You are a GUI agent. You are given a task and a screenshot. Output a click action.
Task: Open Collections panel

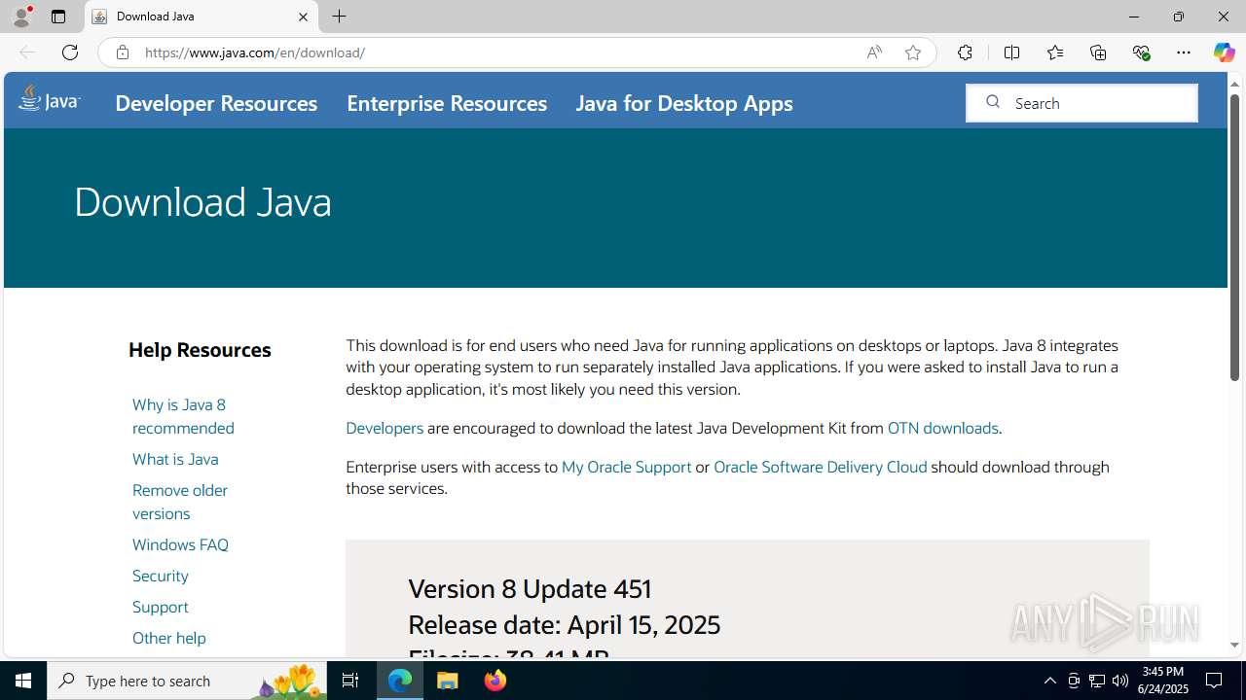tap(1098, 52)
